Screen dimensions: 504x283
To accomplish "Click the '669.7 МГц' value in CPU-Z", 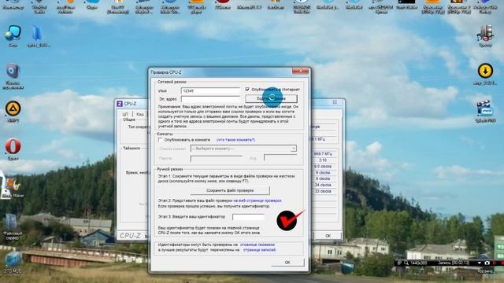I will coord(323,154).
